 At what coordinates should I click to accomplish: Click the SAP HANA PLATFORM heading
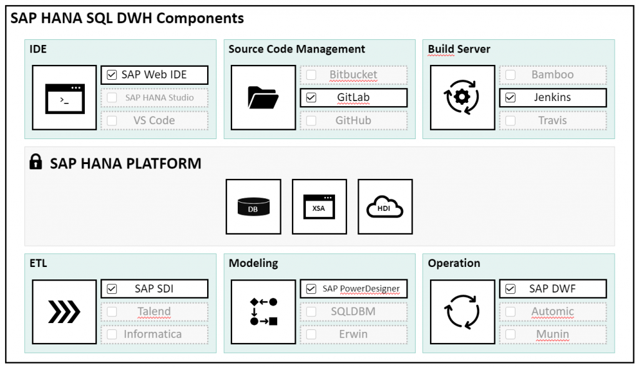coord(125,163)
